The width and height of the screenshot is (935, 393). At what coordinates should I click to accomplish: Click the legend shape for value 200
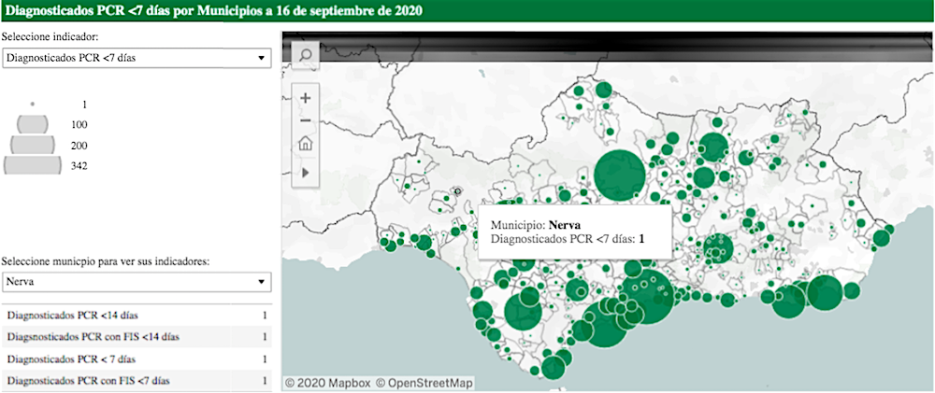point(33,145)
